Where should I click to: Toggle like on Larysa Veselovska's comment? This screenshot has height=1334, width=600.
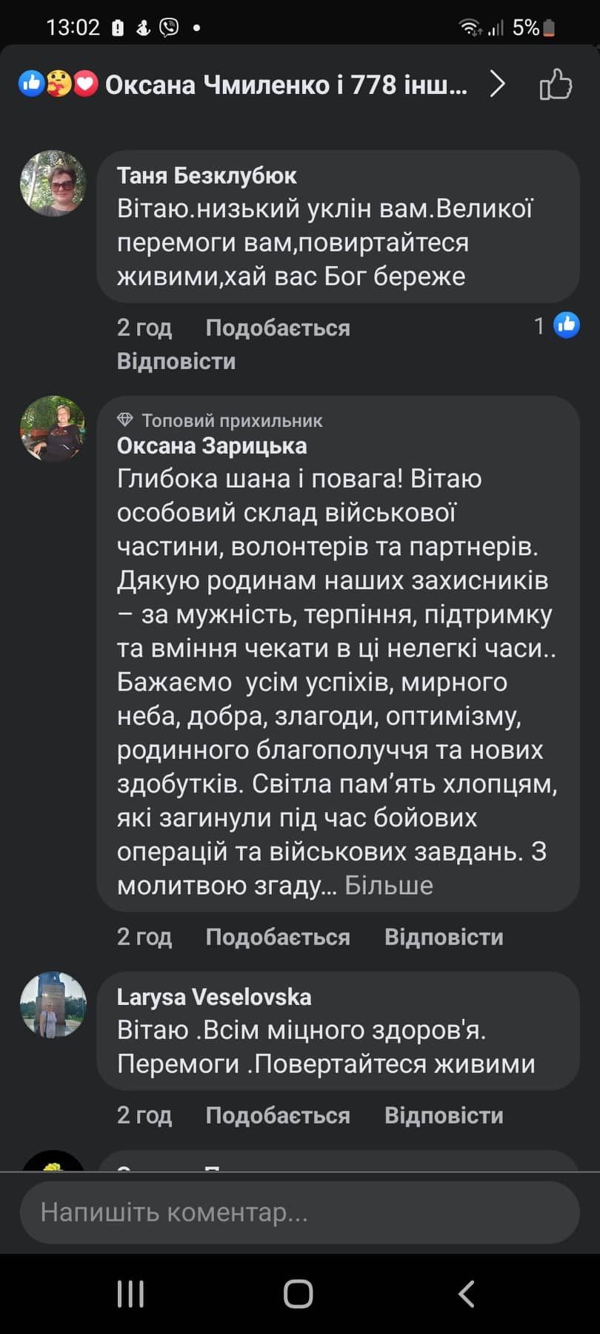[x=279, y=1115]
